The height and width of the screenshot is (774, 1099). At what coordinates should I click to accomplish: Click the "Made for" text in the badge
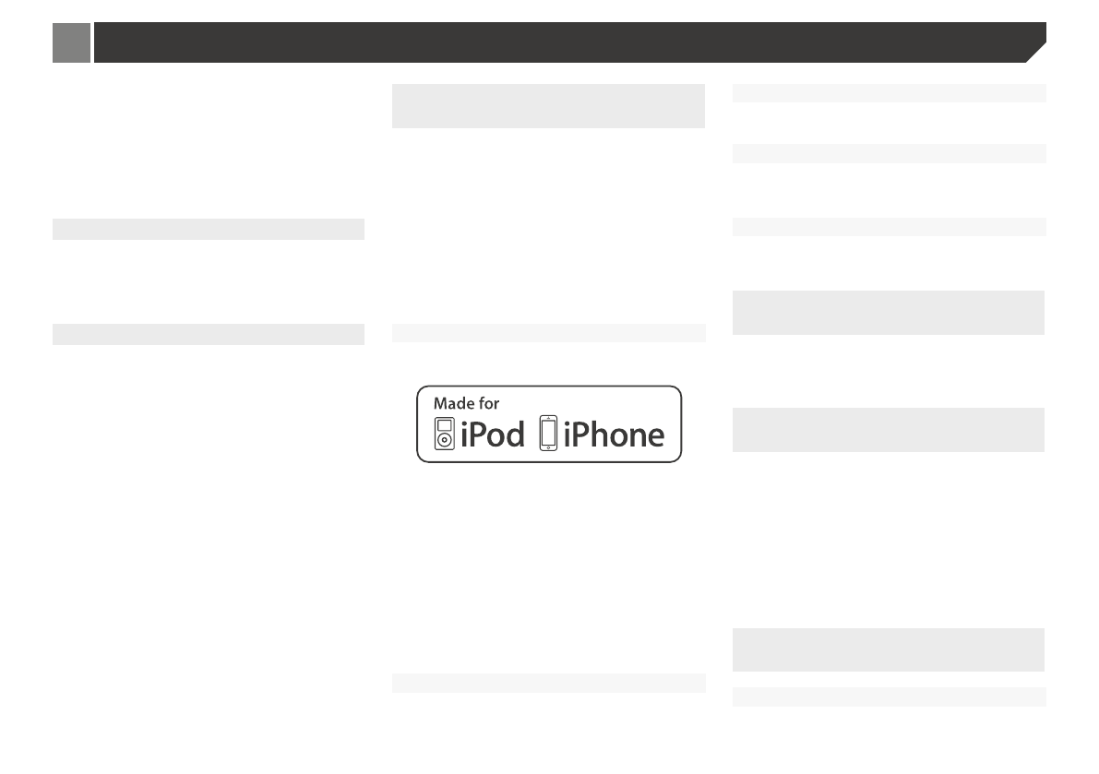466,403
